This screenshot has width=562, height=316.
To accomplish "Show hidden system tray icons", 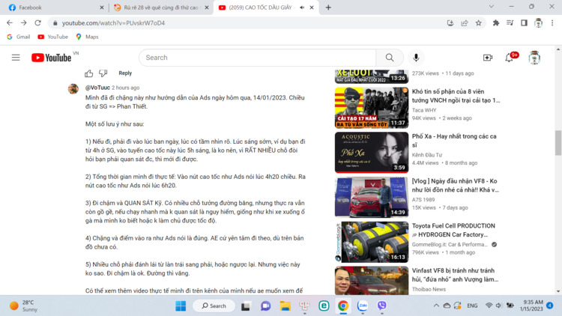I will coord(436,306).
